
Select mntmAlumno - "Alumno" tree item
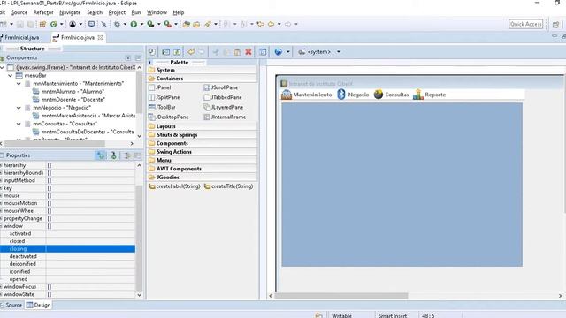68,92
